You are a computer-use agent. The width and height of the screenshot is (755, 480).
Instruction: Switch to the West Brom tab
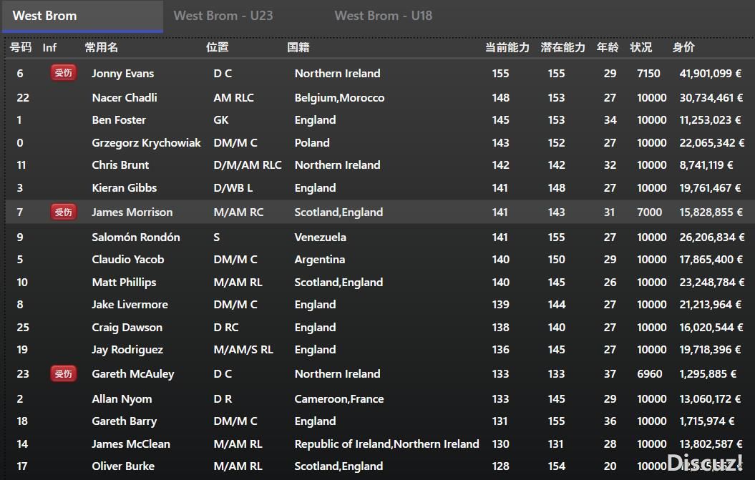(82, 16)
